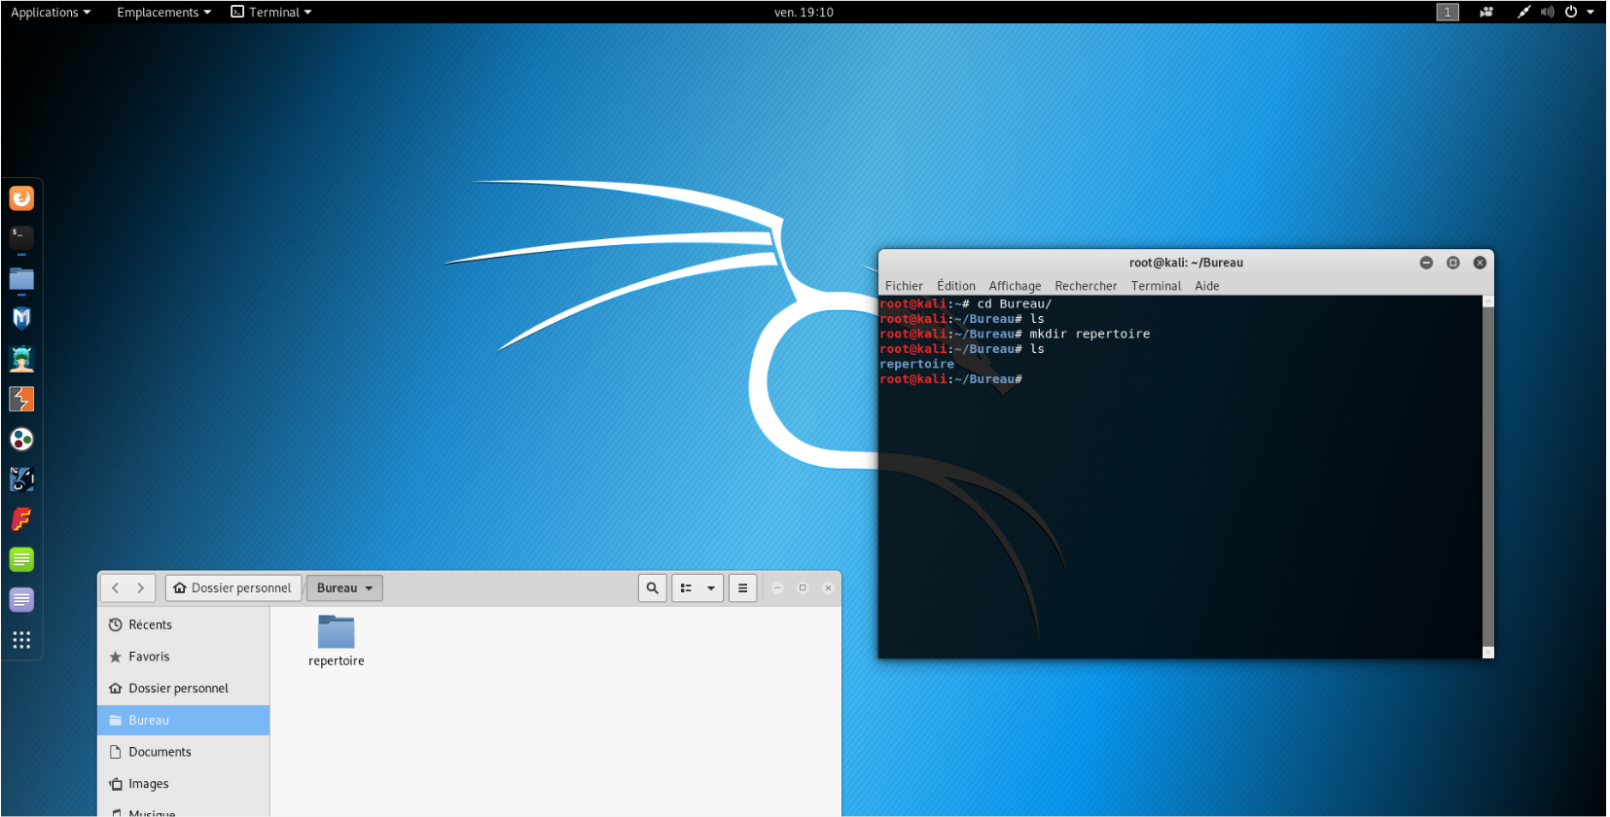This screenshot has height=817, width=1610.
Task: Open the Édition menu in terminal
Action: (955, 286)
